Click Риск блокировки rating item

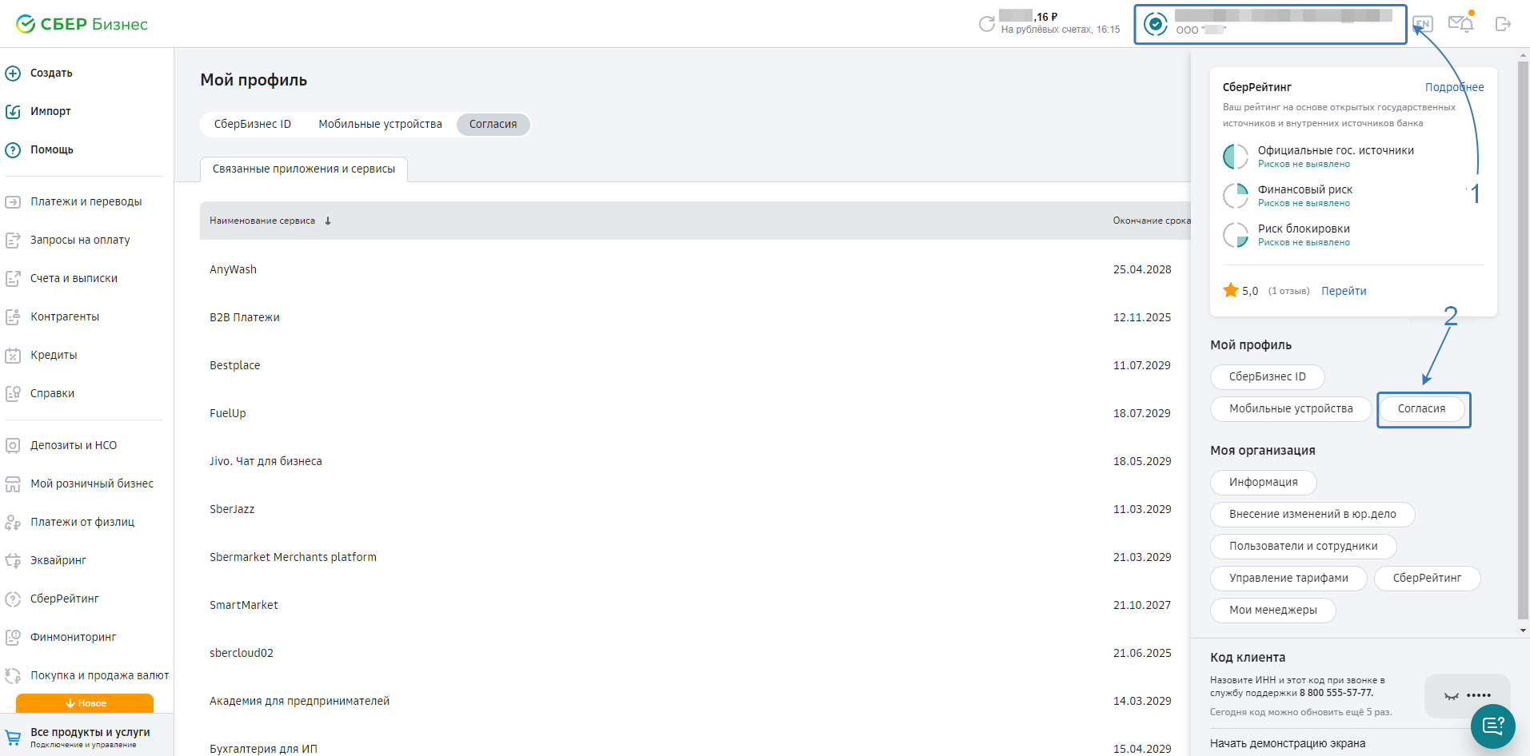pos(1287,235)
